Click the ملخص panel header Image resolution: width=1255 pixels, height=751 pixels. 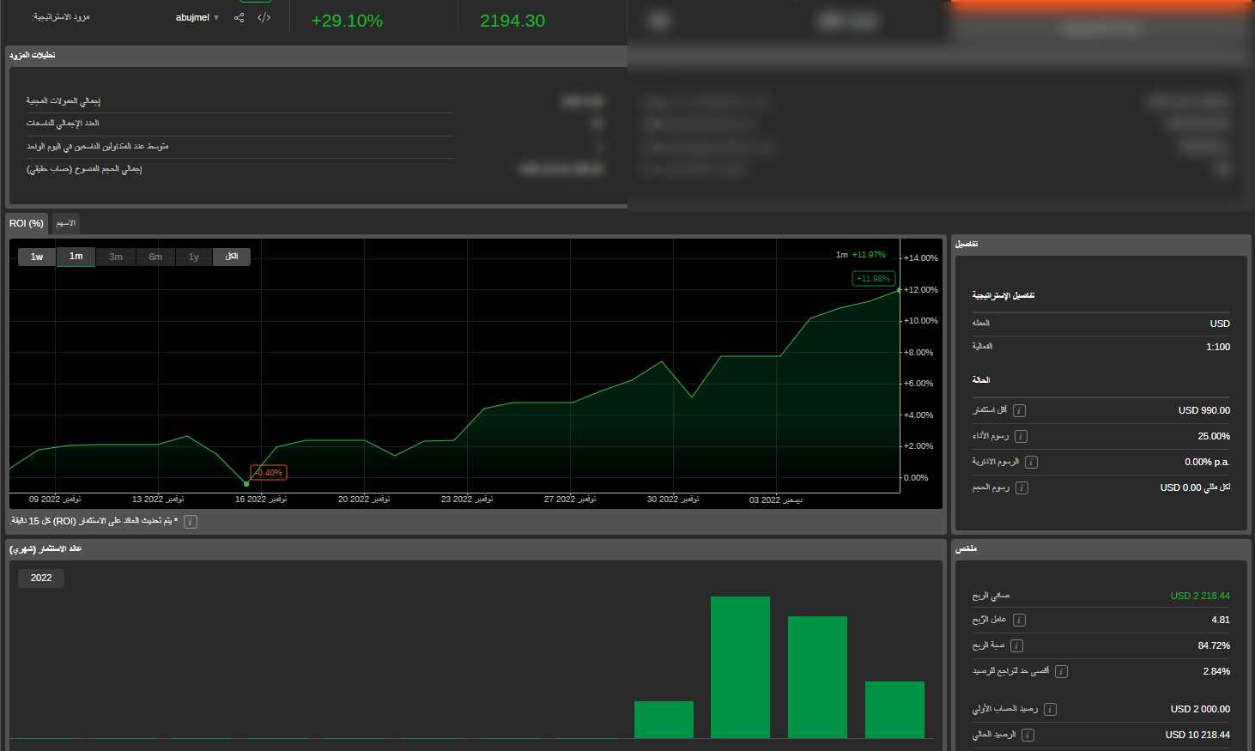967,548
